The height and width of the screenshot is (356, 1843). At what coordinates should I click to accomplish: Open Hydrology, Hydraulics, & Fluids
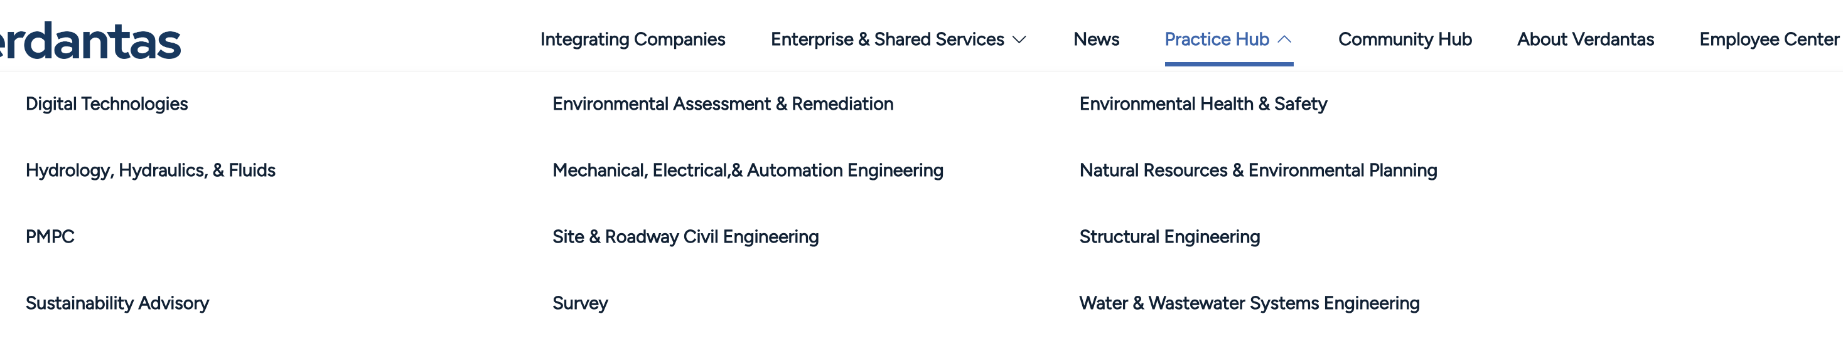(x=150, y=171)
